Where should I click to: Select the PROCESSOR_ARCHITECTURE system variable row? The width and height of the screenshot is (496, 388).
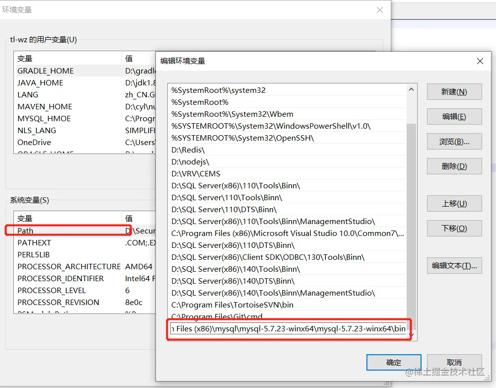(x=85, y=266)
